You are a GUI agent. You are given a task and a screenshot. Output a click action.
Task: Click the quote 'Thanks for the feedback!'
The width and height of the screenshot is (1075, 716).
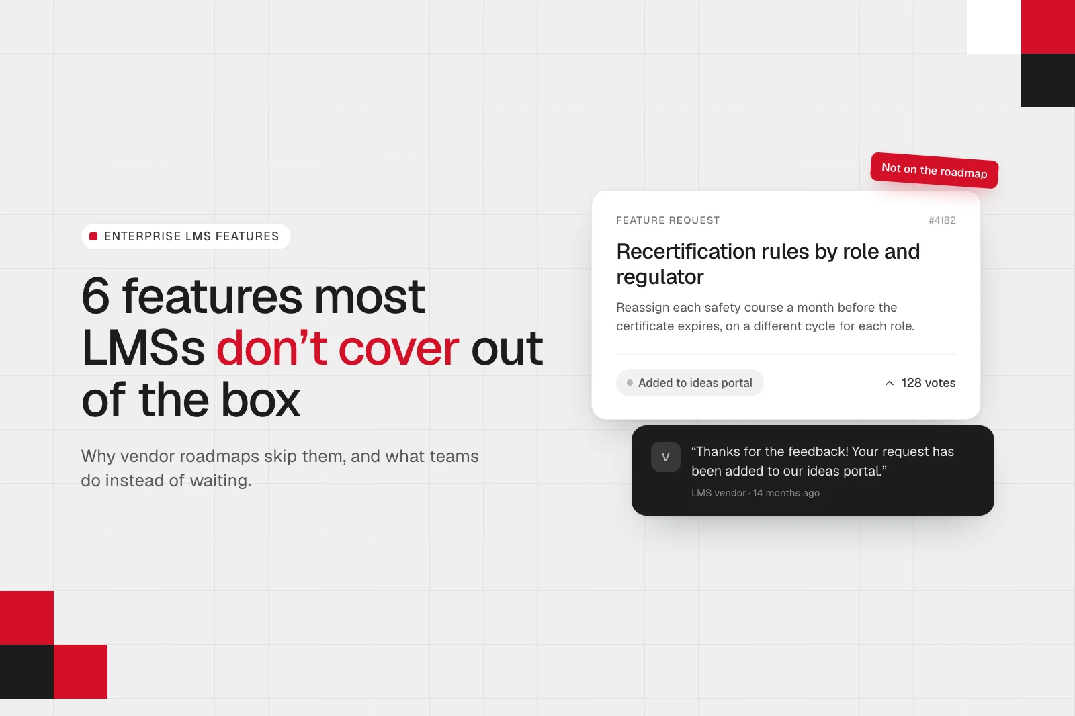coord(770,451)
